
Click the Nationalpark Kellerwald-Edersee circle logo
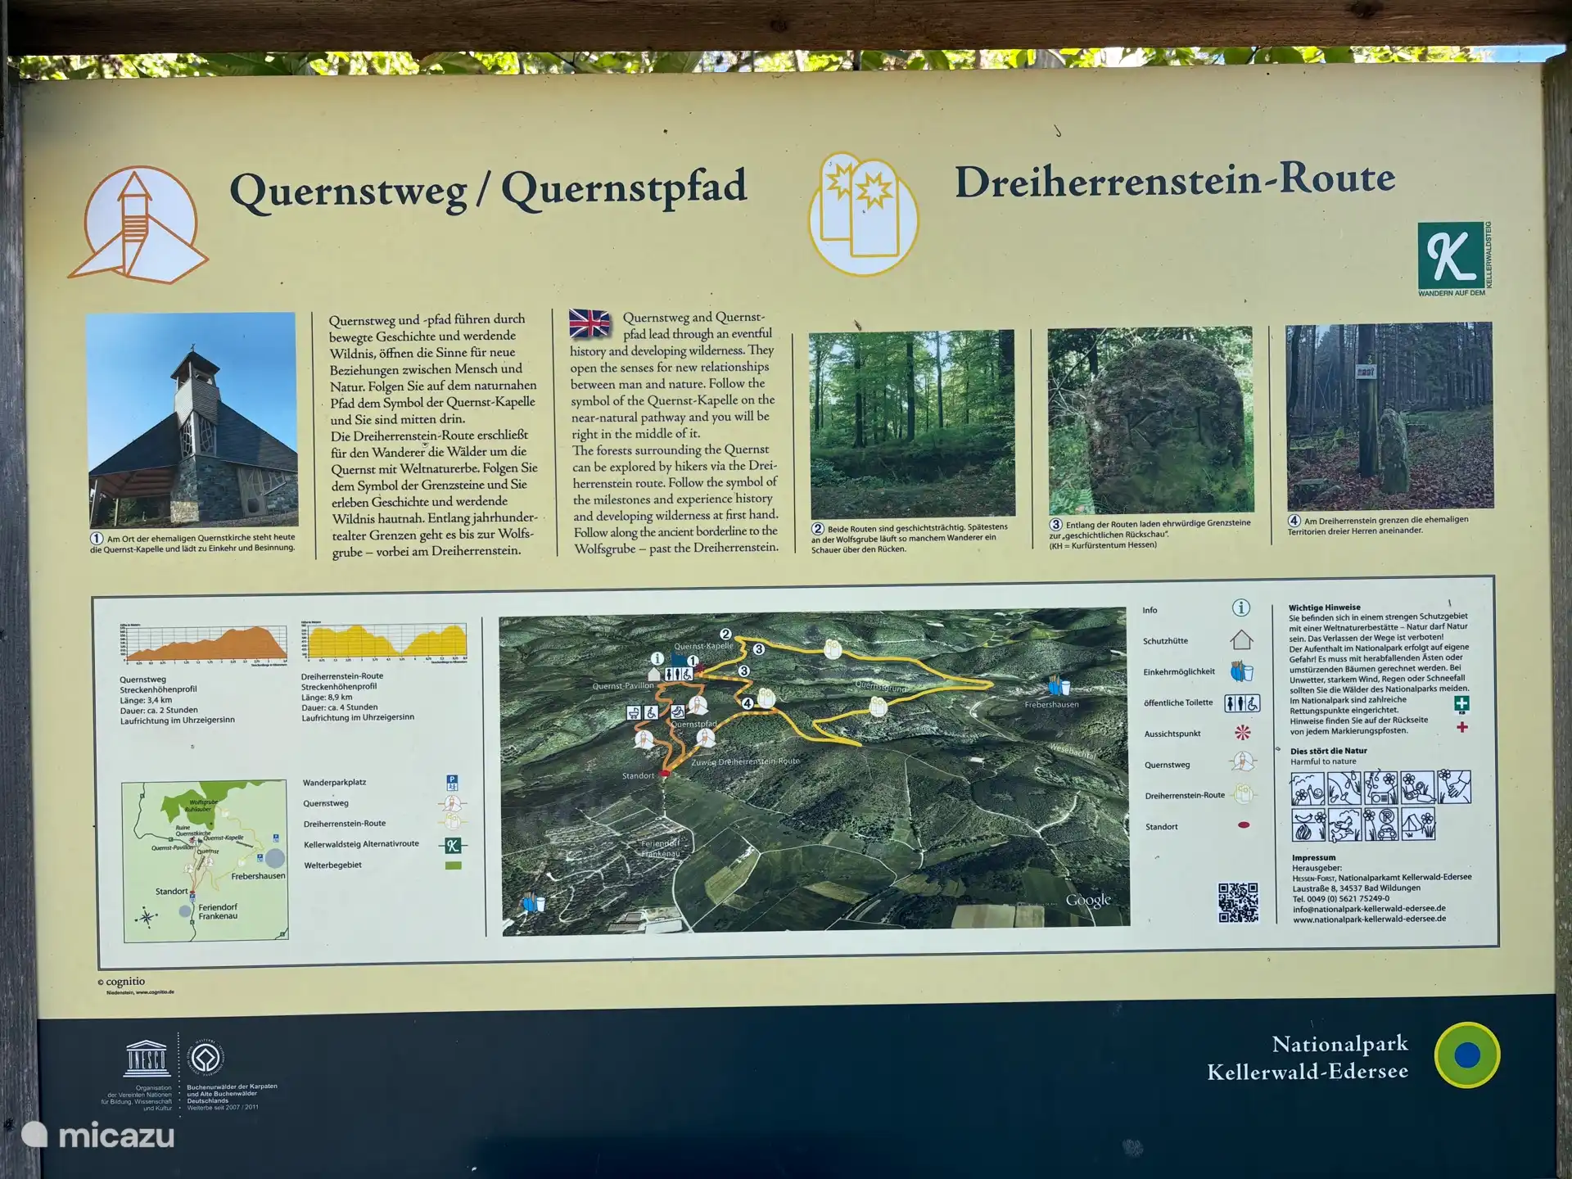click(1467, 1055)
